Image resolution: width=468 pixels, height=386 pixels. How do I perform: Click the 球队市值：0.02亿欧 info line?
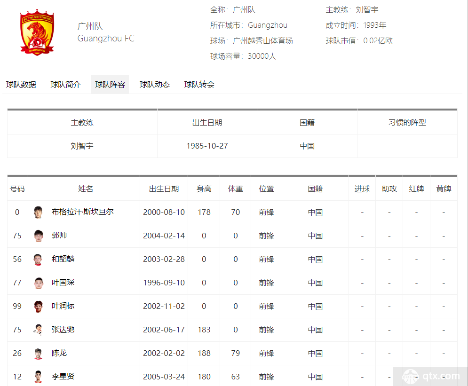click(359, 41)
